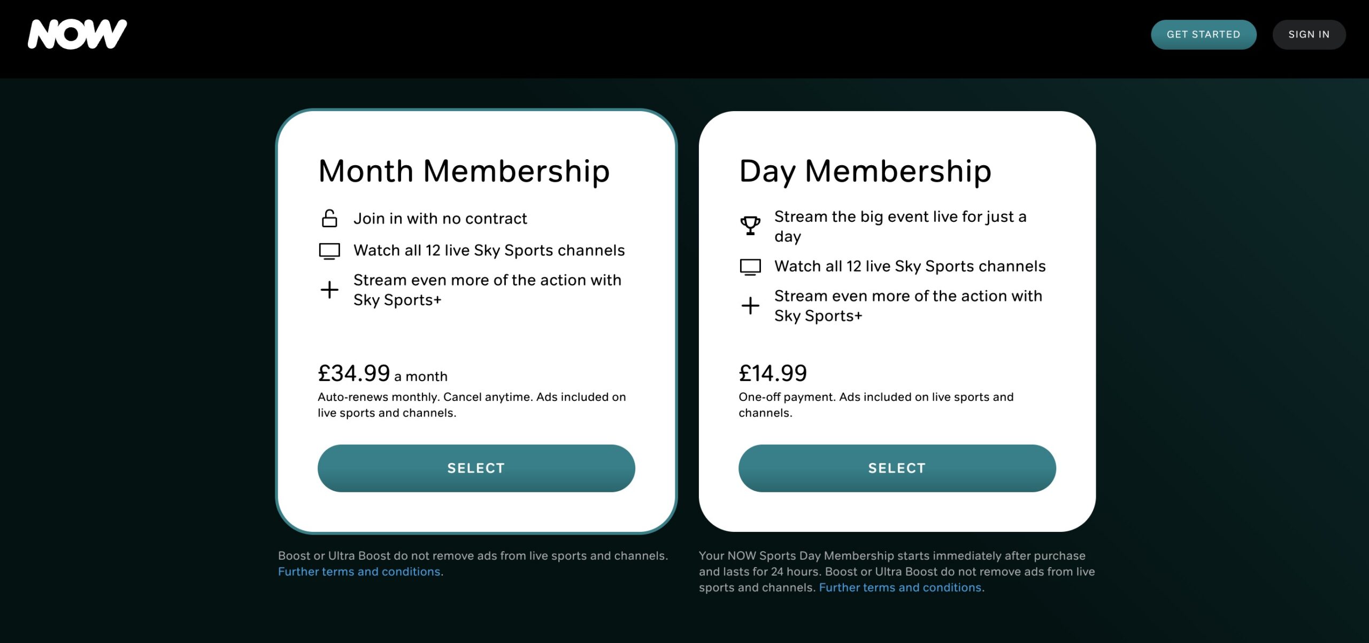Click the padlock no-contract icon
Viewport: 1369px width, 643px height.
329,218
